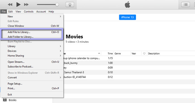Click the iPhone 13 device button
This screenshot has width=195, height=103.
click(127, 17)
